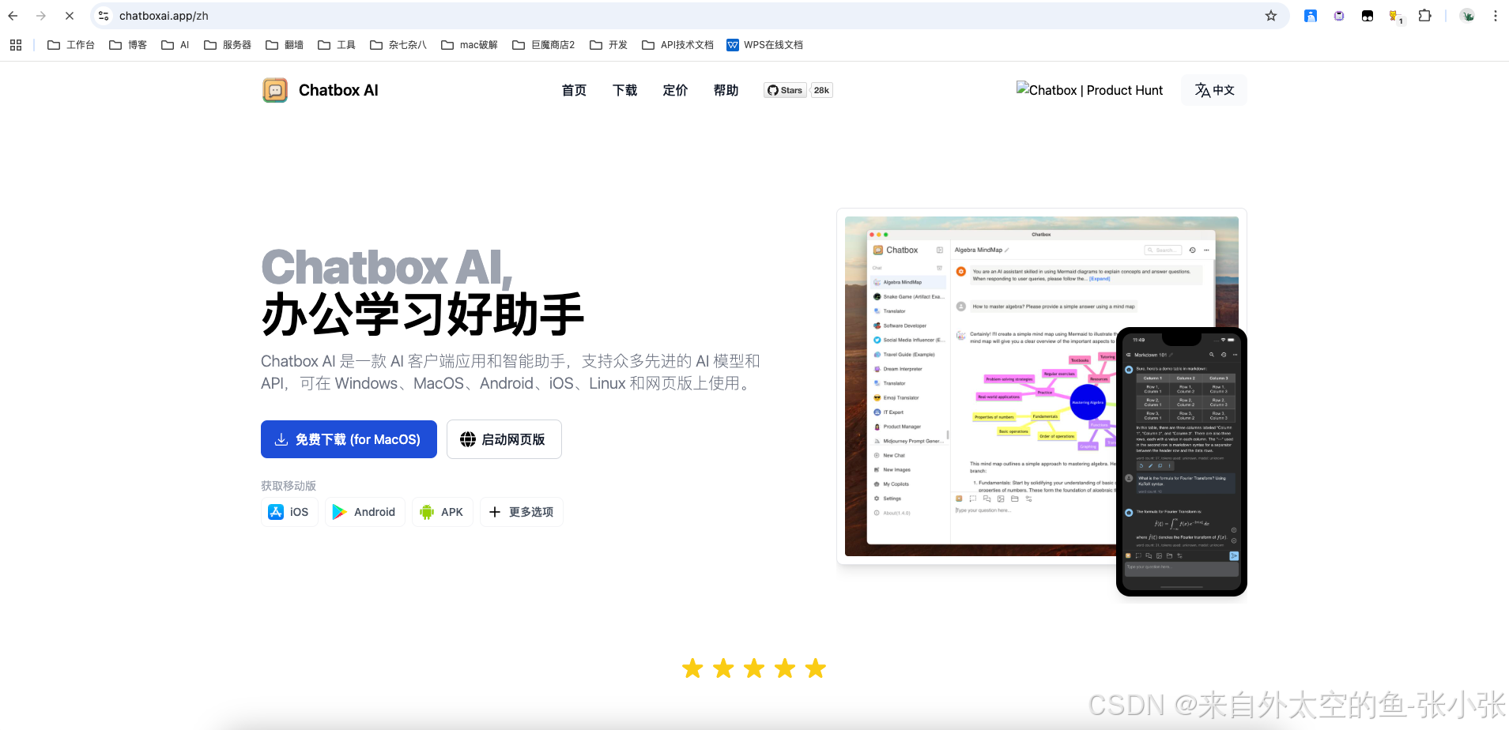Open the Extensions puzzle icon
This screenshot has height=730, width=1509.
[x=1424, y=16]
